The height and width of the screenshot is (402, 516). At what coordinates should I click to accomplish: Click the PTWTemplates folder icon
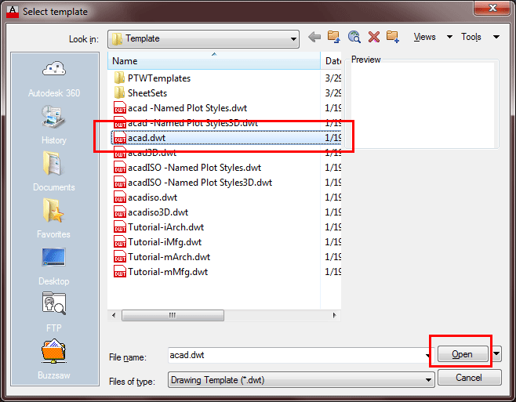119,78
